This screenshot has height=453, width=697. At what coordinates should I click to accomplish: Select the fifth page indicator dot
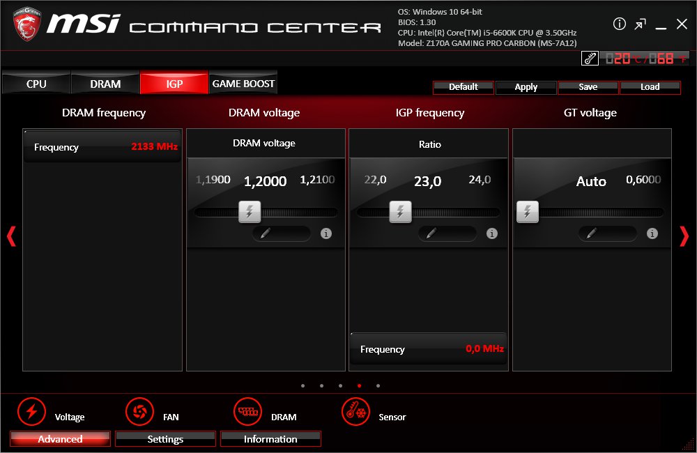click(378, 386)
